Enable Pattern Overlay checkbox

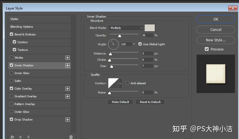(11, 104)
